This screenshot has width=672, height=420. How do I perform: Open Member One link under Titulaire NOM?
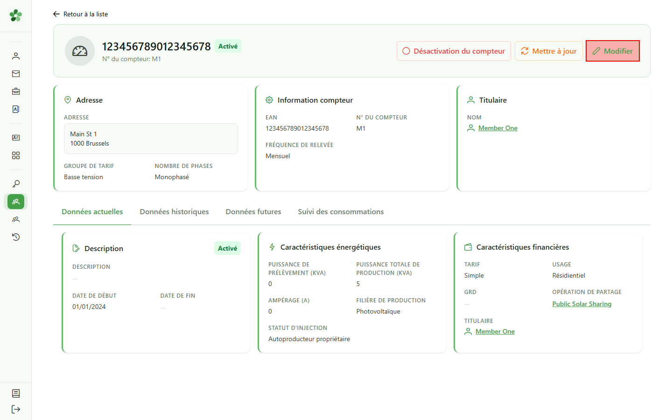point(498,128)
